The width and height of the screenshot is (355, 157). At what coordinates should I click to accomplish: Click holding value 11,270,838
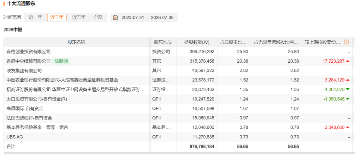coord(203,137)
